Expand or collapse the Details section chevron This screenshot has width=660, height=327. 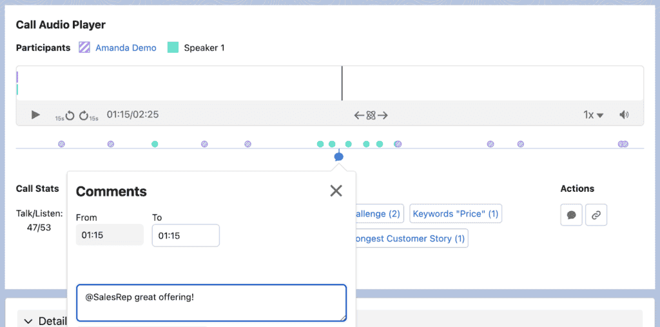point(28,322)
